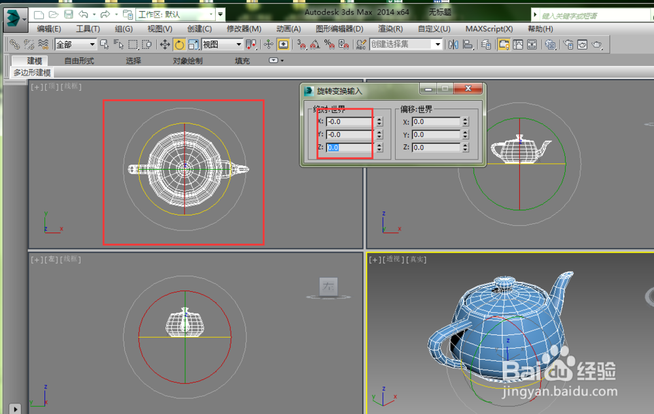Open the Rendered Frame Window icon
This screenshot has height=414, width=654.
point(582,44)
